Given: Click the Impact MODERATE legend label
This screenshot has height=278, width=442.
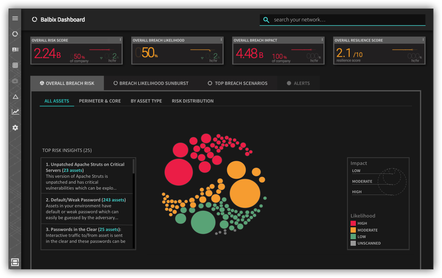Looking at the screenshot, I should pyautogui.click(x=362, y=181).
